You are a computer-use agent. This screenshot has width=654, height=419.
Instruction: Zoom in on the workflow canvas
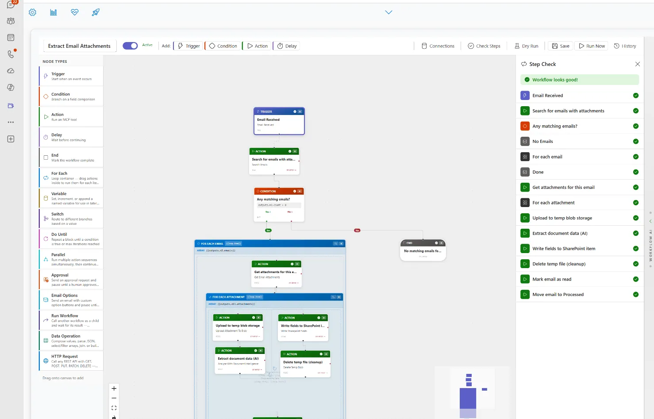click(x=114, y=388)
